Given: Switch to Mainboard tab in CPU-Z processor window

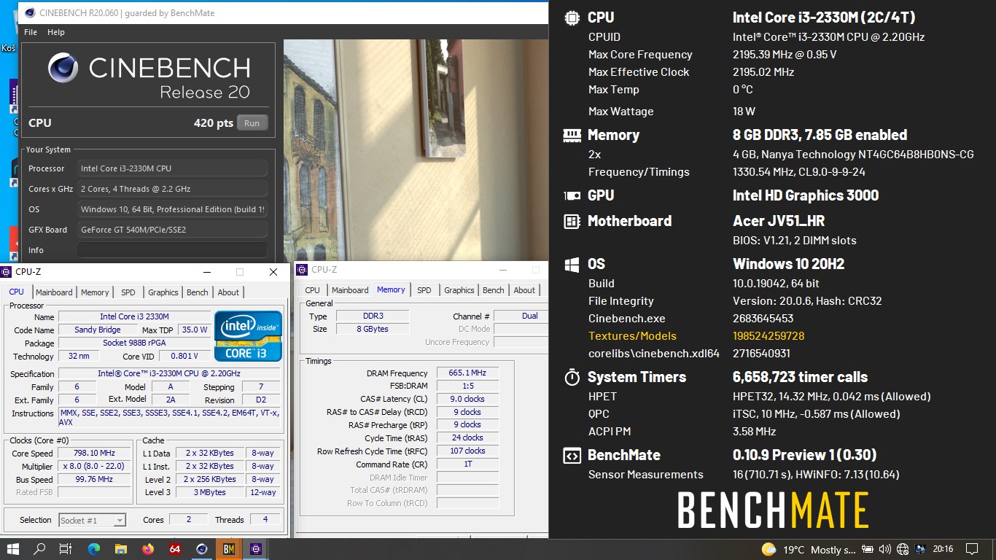Looking at the screenshot, I should pos(55,292).
